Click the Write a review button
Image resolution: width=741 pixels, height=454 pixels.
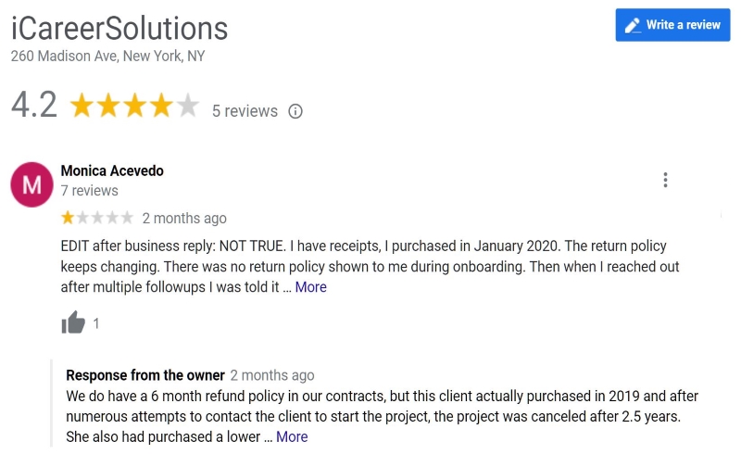(x=672, y=25)
